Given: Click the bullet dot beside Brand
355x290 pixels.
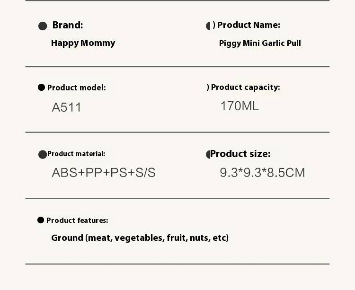Looking at the screenshot, I should pos(43,26).
